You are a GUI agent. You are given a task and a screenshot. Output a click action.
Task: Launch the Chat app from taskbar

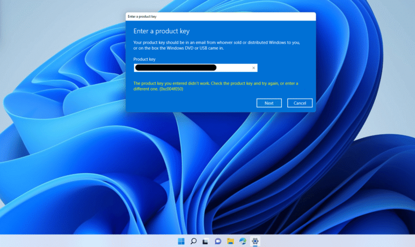(218, 241)
